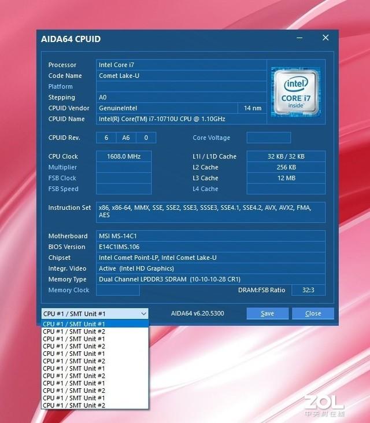Click the 'AIDA64 CPUID' window title

tap(71, 39)
